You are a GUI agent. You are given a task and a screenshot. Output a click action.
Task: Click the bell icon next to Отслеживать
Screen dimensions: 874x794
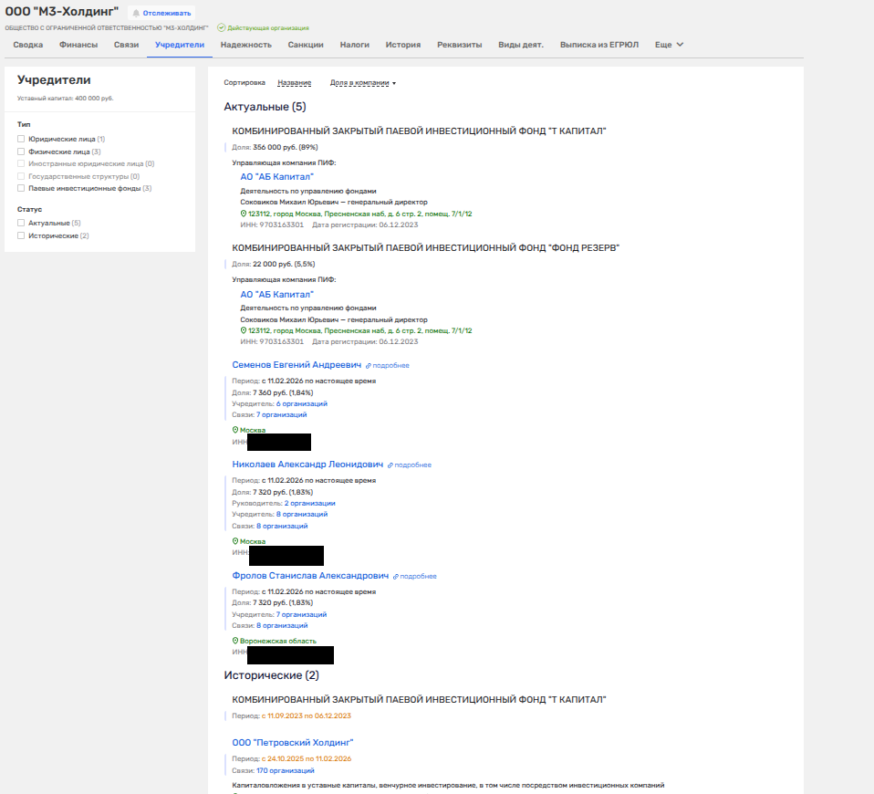[137, 14]
